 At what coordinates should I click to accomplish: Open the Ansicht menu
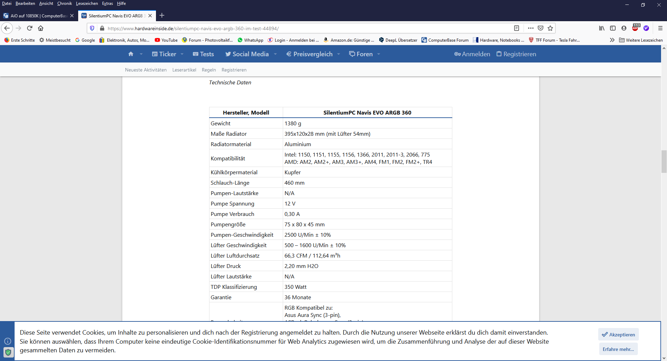46,3
